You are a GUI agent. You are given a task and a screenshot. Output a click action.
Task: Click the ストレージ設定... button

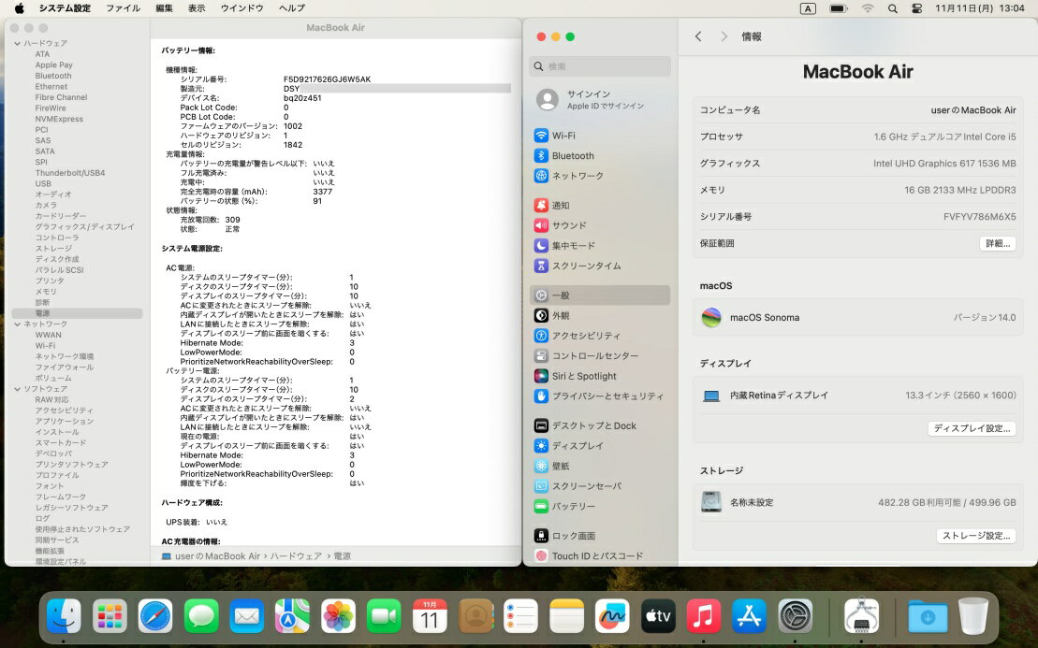point(975,536)
